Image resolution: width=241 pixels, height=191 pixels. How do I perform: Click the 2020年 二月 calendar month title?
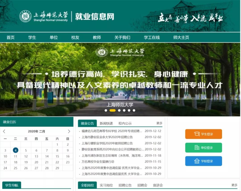point(36,131)
